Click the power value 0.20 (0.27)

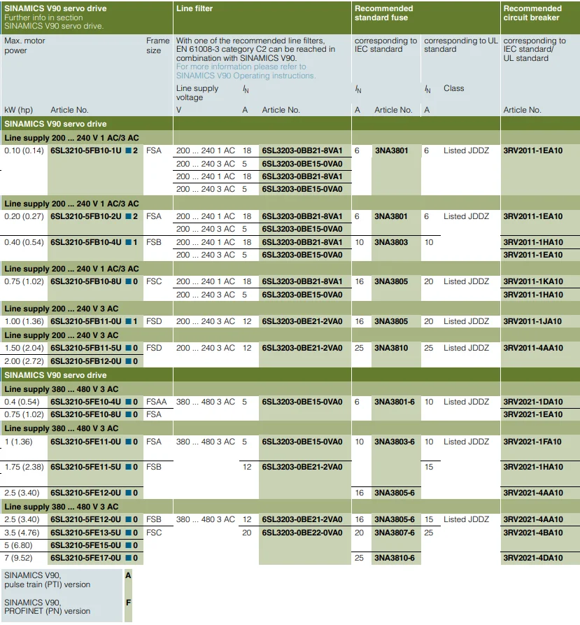click(x=24, y=216)
